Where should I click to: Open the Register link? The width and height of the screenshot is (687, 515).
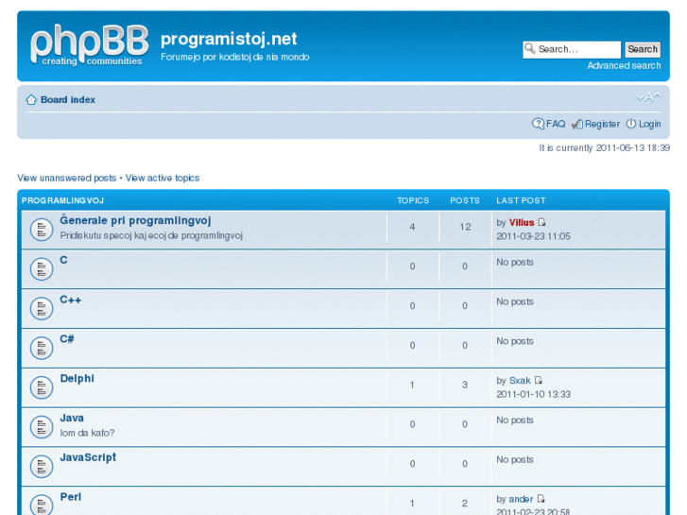602,124
